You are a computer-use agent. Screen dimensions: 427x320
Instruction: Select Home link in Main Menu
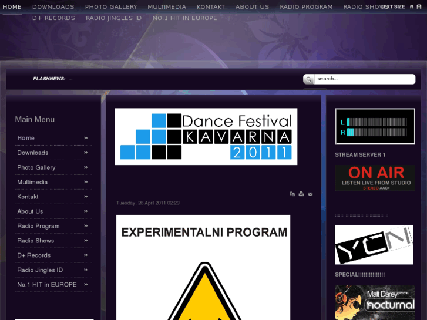click(x=26, y=138)
